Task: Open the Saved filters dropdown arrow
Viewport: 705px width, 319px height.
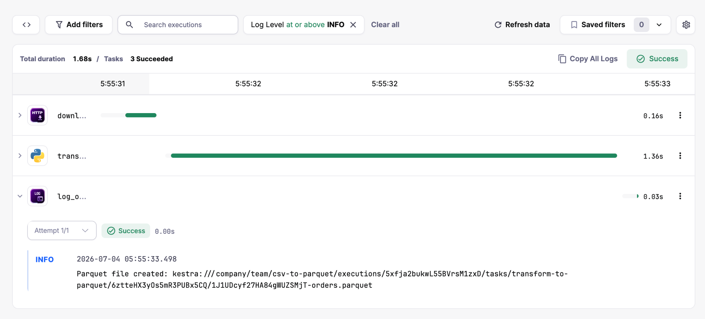Action: [x=659, y=25]
